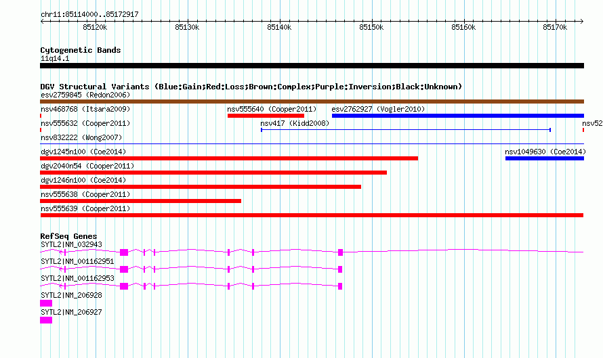Viewport: 603px width, 358px height.
Task: Click the large exon block of SYTL2|NM_032943
Action: [x=124, y=252]
